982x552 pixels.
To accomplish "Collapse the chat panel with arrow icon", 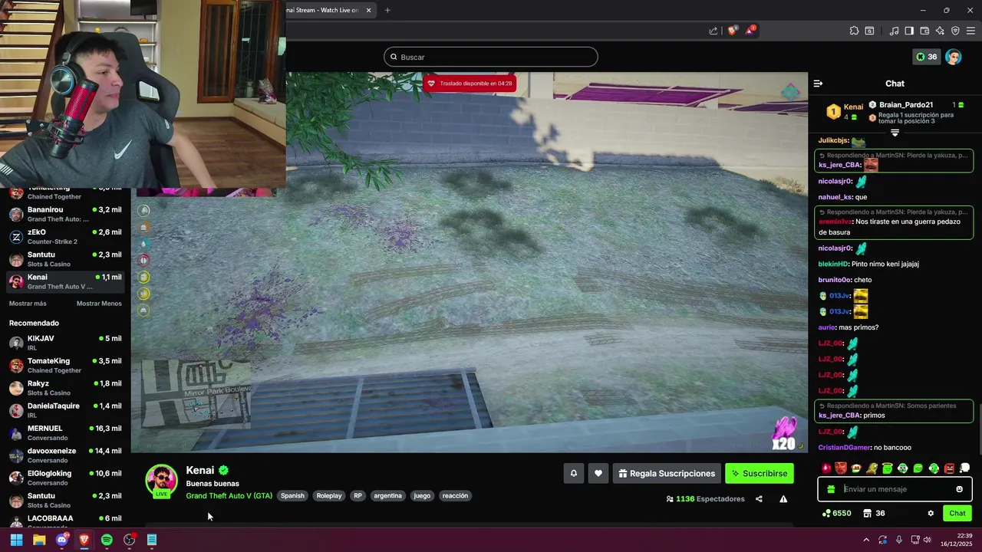I will click(x=818, y=84).
